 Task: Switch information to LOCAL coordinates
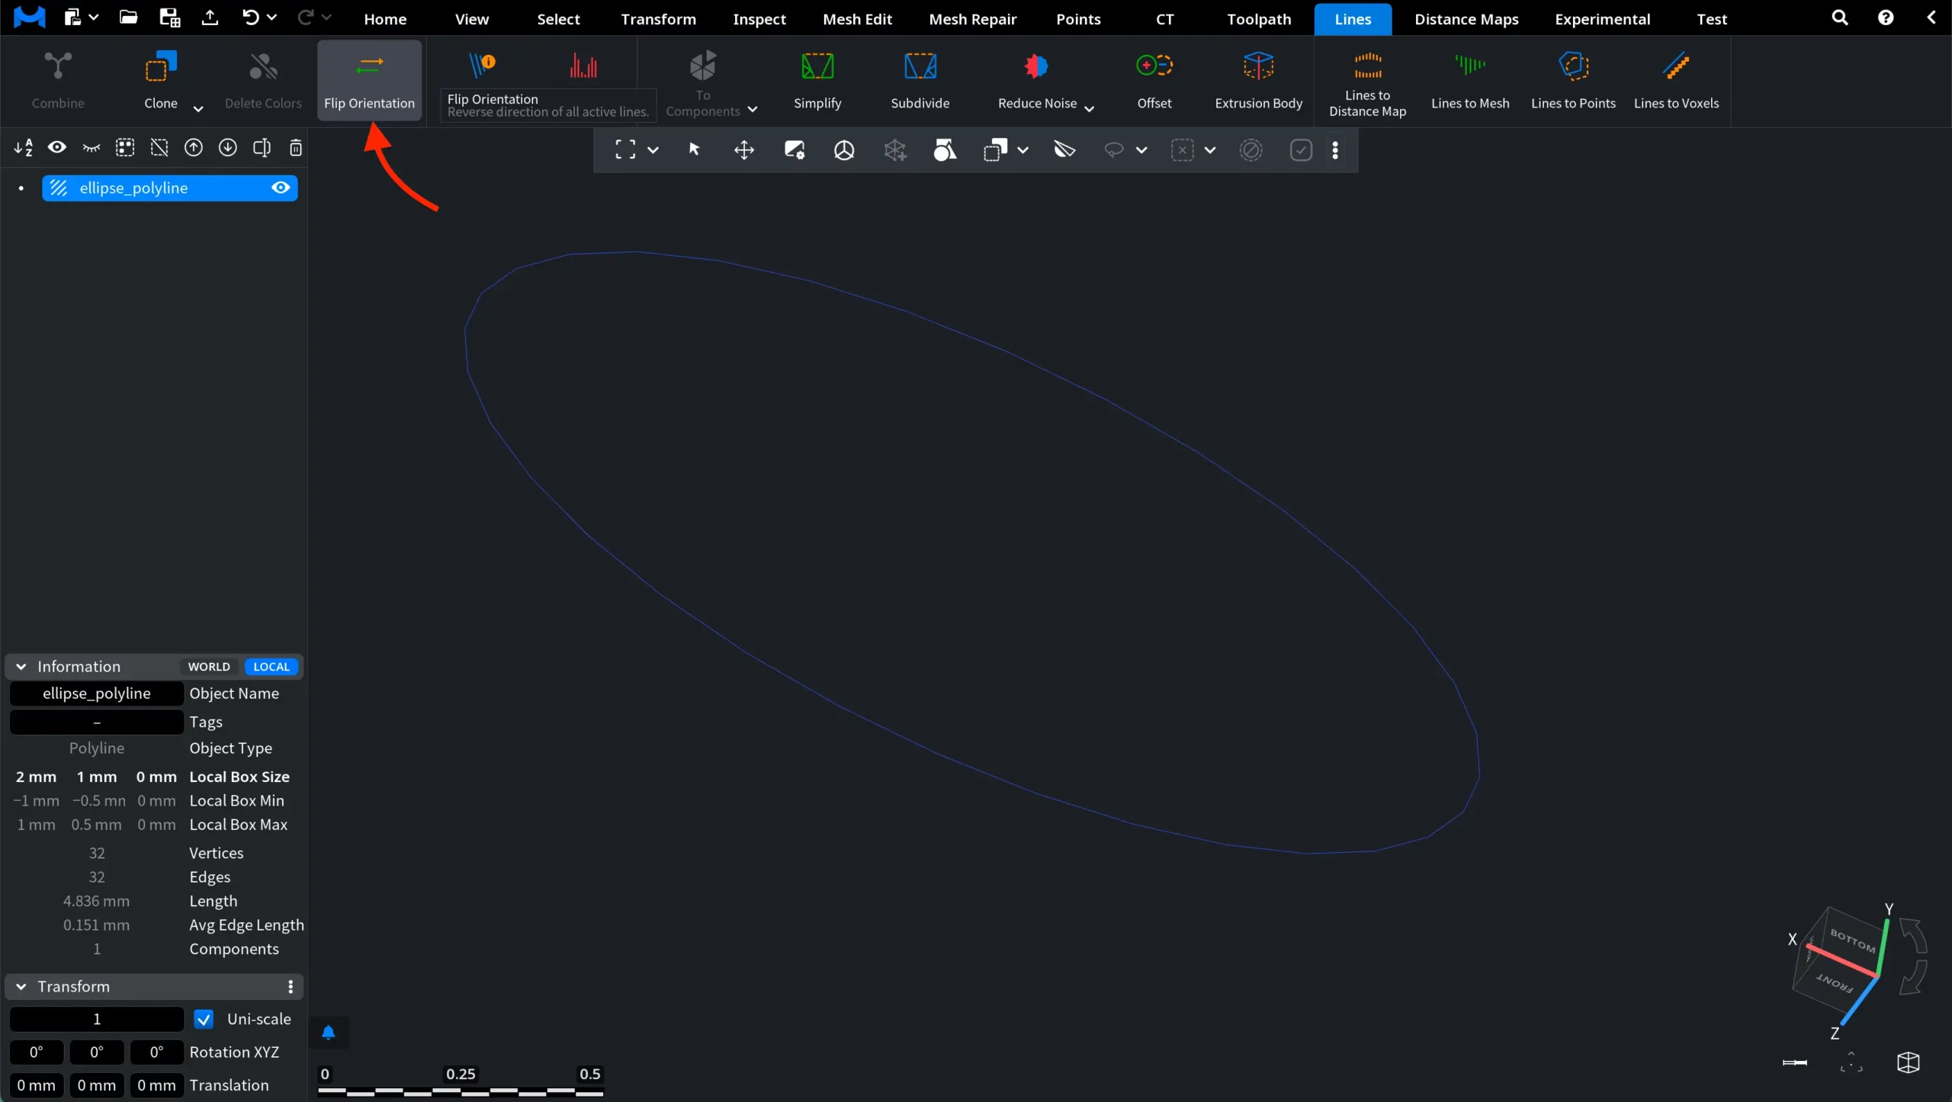coord(271,666)
